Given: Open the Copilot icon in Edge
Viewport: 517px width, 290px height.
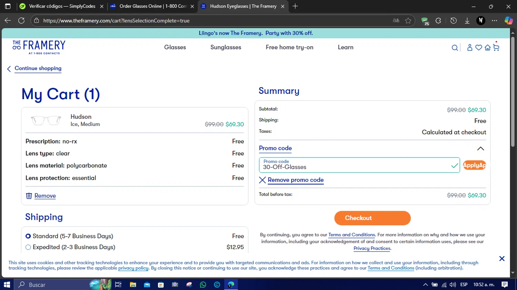Looking at the screenshot, I should click(508, 21).
